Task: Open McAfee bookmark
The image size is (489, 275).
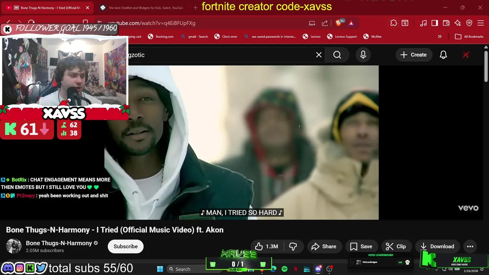Action: tap(372, 37)
